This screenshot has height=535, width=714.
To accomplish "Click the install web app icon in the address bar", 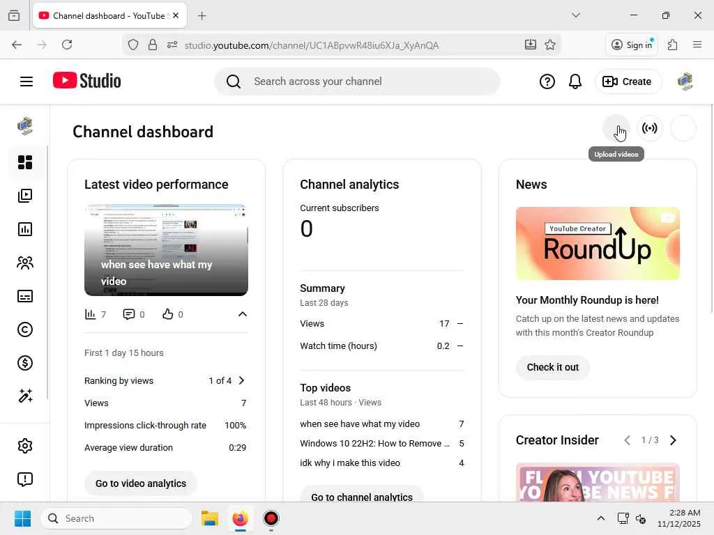I will (x=531, y=45).
